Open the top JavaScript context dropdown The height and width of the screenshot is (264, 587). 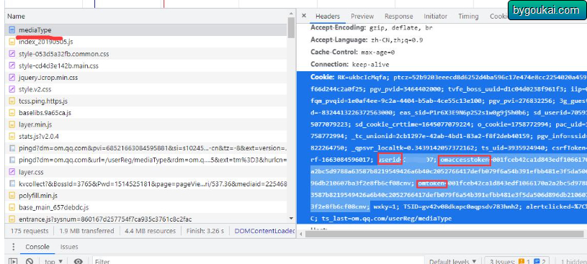coord(53,261)
